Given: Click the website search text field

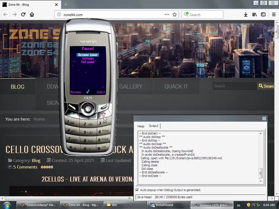Looking at the screenshot, I should 234,86.
